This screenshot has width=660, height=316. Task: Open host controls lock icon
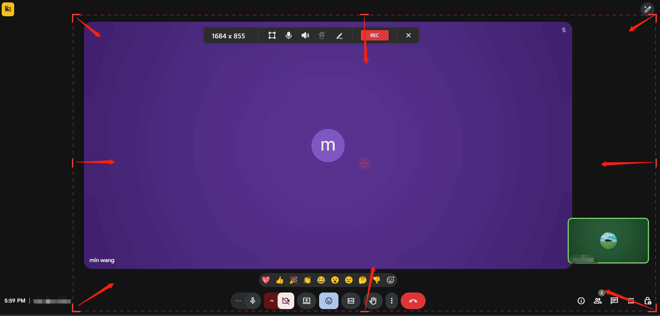pyautogui.click(x=648, y=301)
